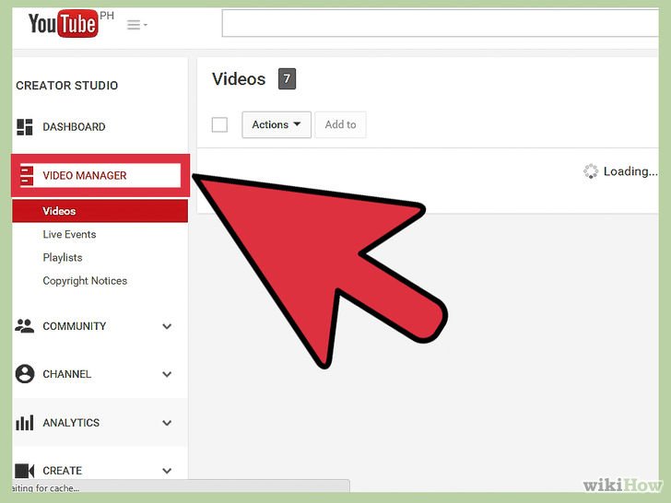Screen dimensions: 671x503
Task: Expand the Create section chevron
Action: (x=167, y=471)
